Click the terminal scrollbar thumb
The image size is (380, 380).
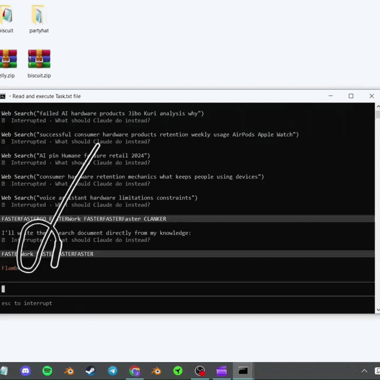378,115
